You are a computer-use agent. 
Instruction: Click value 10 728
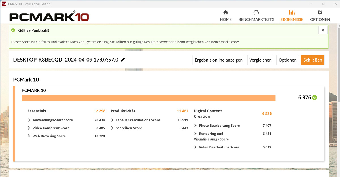tap(100, 136)
